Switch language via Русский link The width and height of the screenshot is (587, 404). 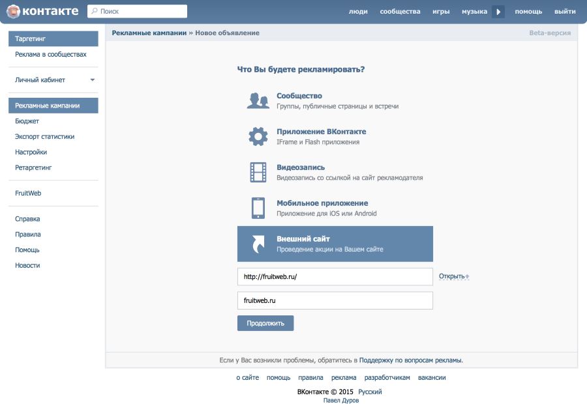370,392
